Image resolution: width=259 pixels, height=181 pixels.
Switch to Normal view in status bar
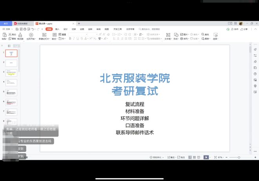[190, 157]
